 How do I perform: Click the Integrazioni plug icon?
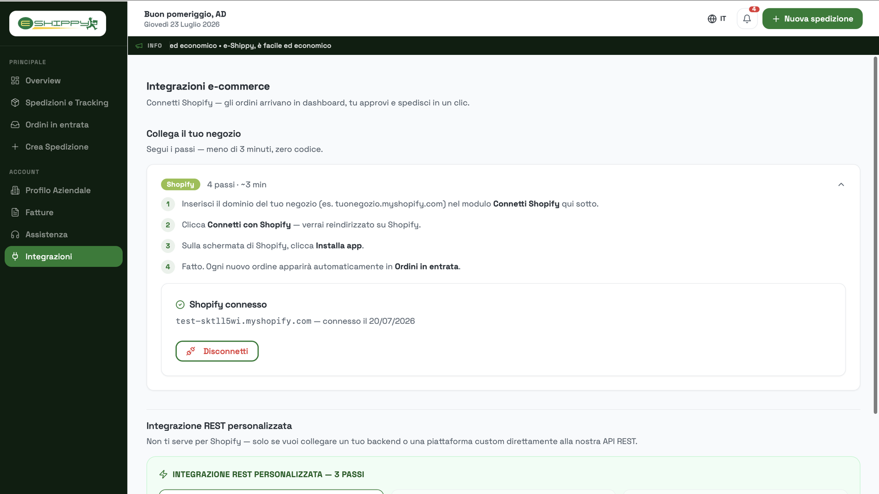pos(15,256)
